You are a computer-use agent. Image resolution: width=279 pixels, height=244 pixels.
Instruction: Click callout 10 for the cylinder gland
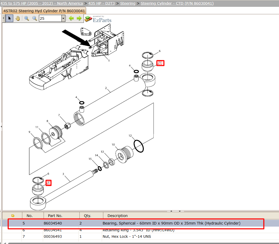pos(113,145)
